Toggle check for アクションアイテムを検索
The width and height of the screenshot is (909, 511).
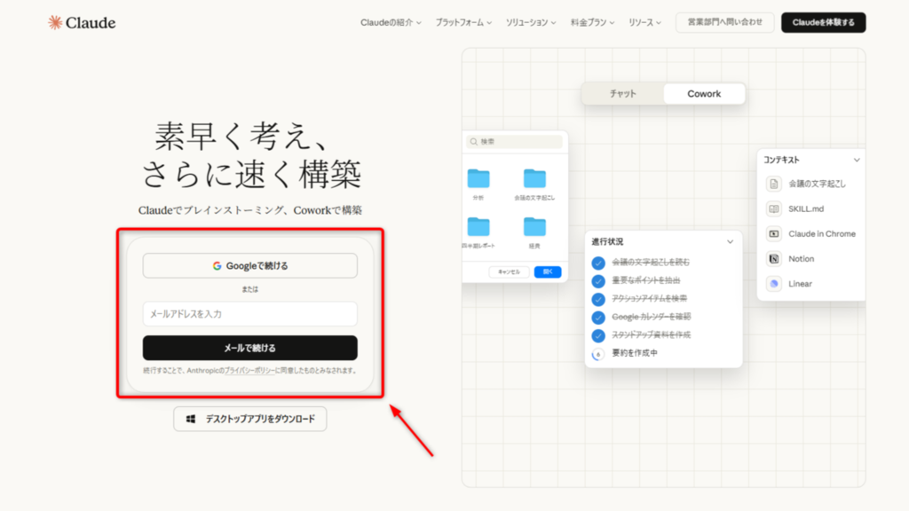[x=598, y=299]
